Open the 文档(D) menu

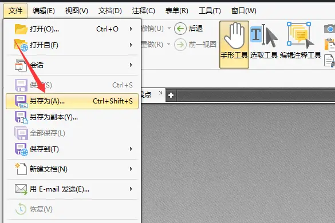click(x=110, y=10)
